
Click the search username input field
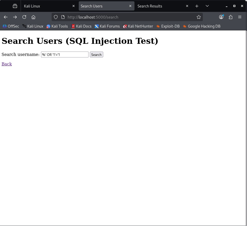[65, 54]
